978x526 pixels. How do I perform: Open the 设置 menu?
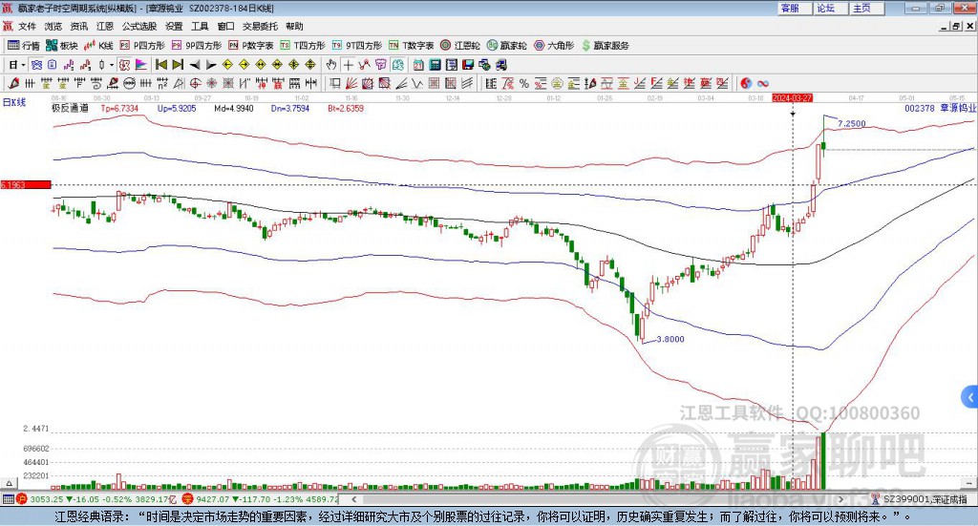click(174, 26)
